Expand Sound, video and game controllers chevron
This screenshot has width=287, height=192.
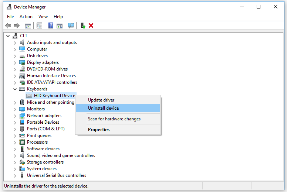click(x=15, y=156)
